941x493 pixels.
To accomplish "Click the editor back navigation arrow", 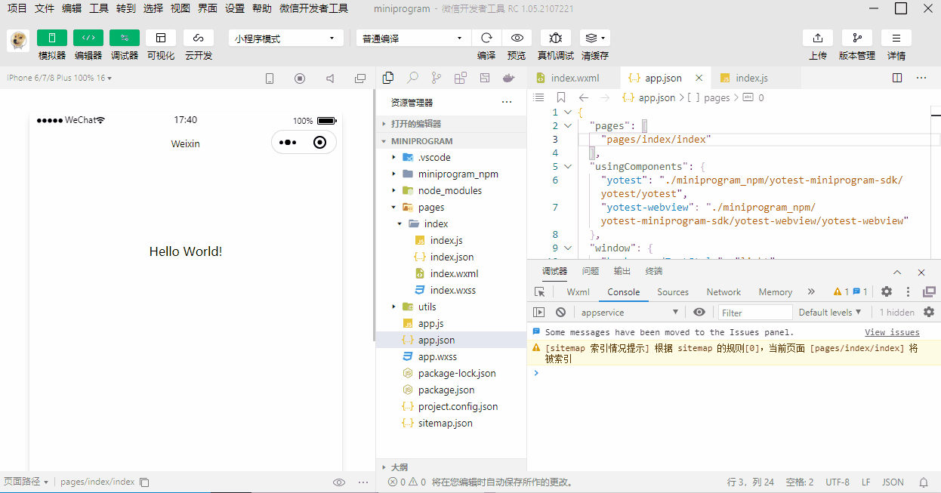I will tap(583, 97).
